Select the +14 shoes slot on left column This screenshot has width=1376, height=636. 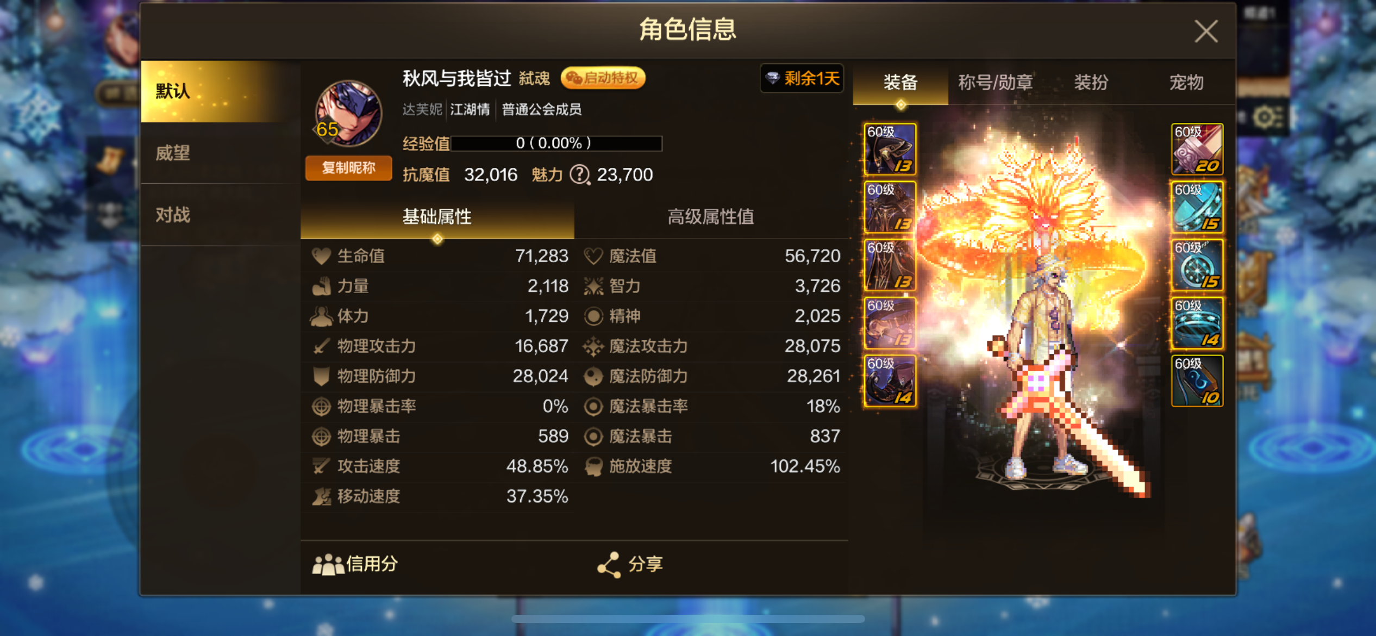click(x=890, y=381)
